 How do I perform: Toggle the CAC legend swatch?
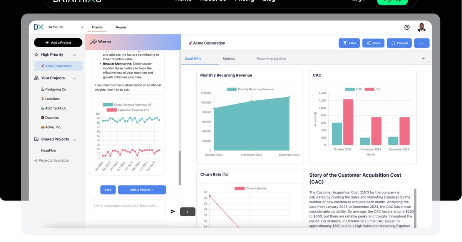pos(350,89)
